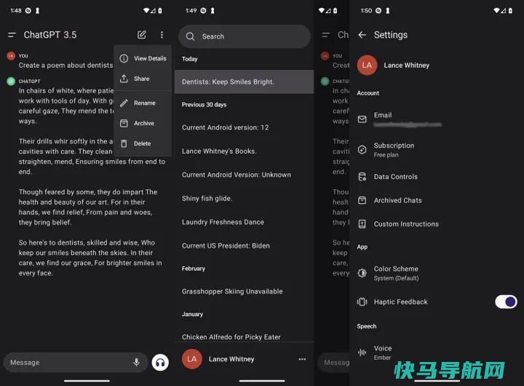Open the hamburger menu beside ChatGPT 3.5
Screen dimensions: 524x386
(12, 35)
